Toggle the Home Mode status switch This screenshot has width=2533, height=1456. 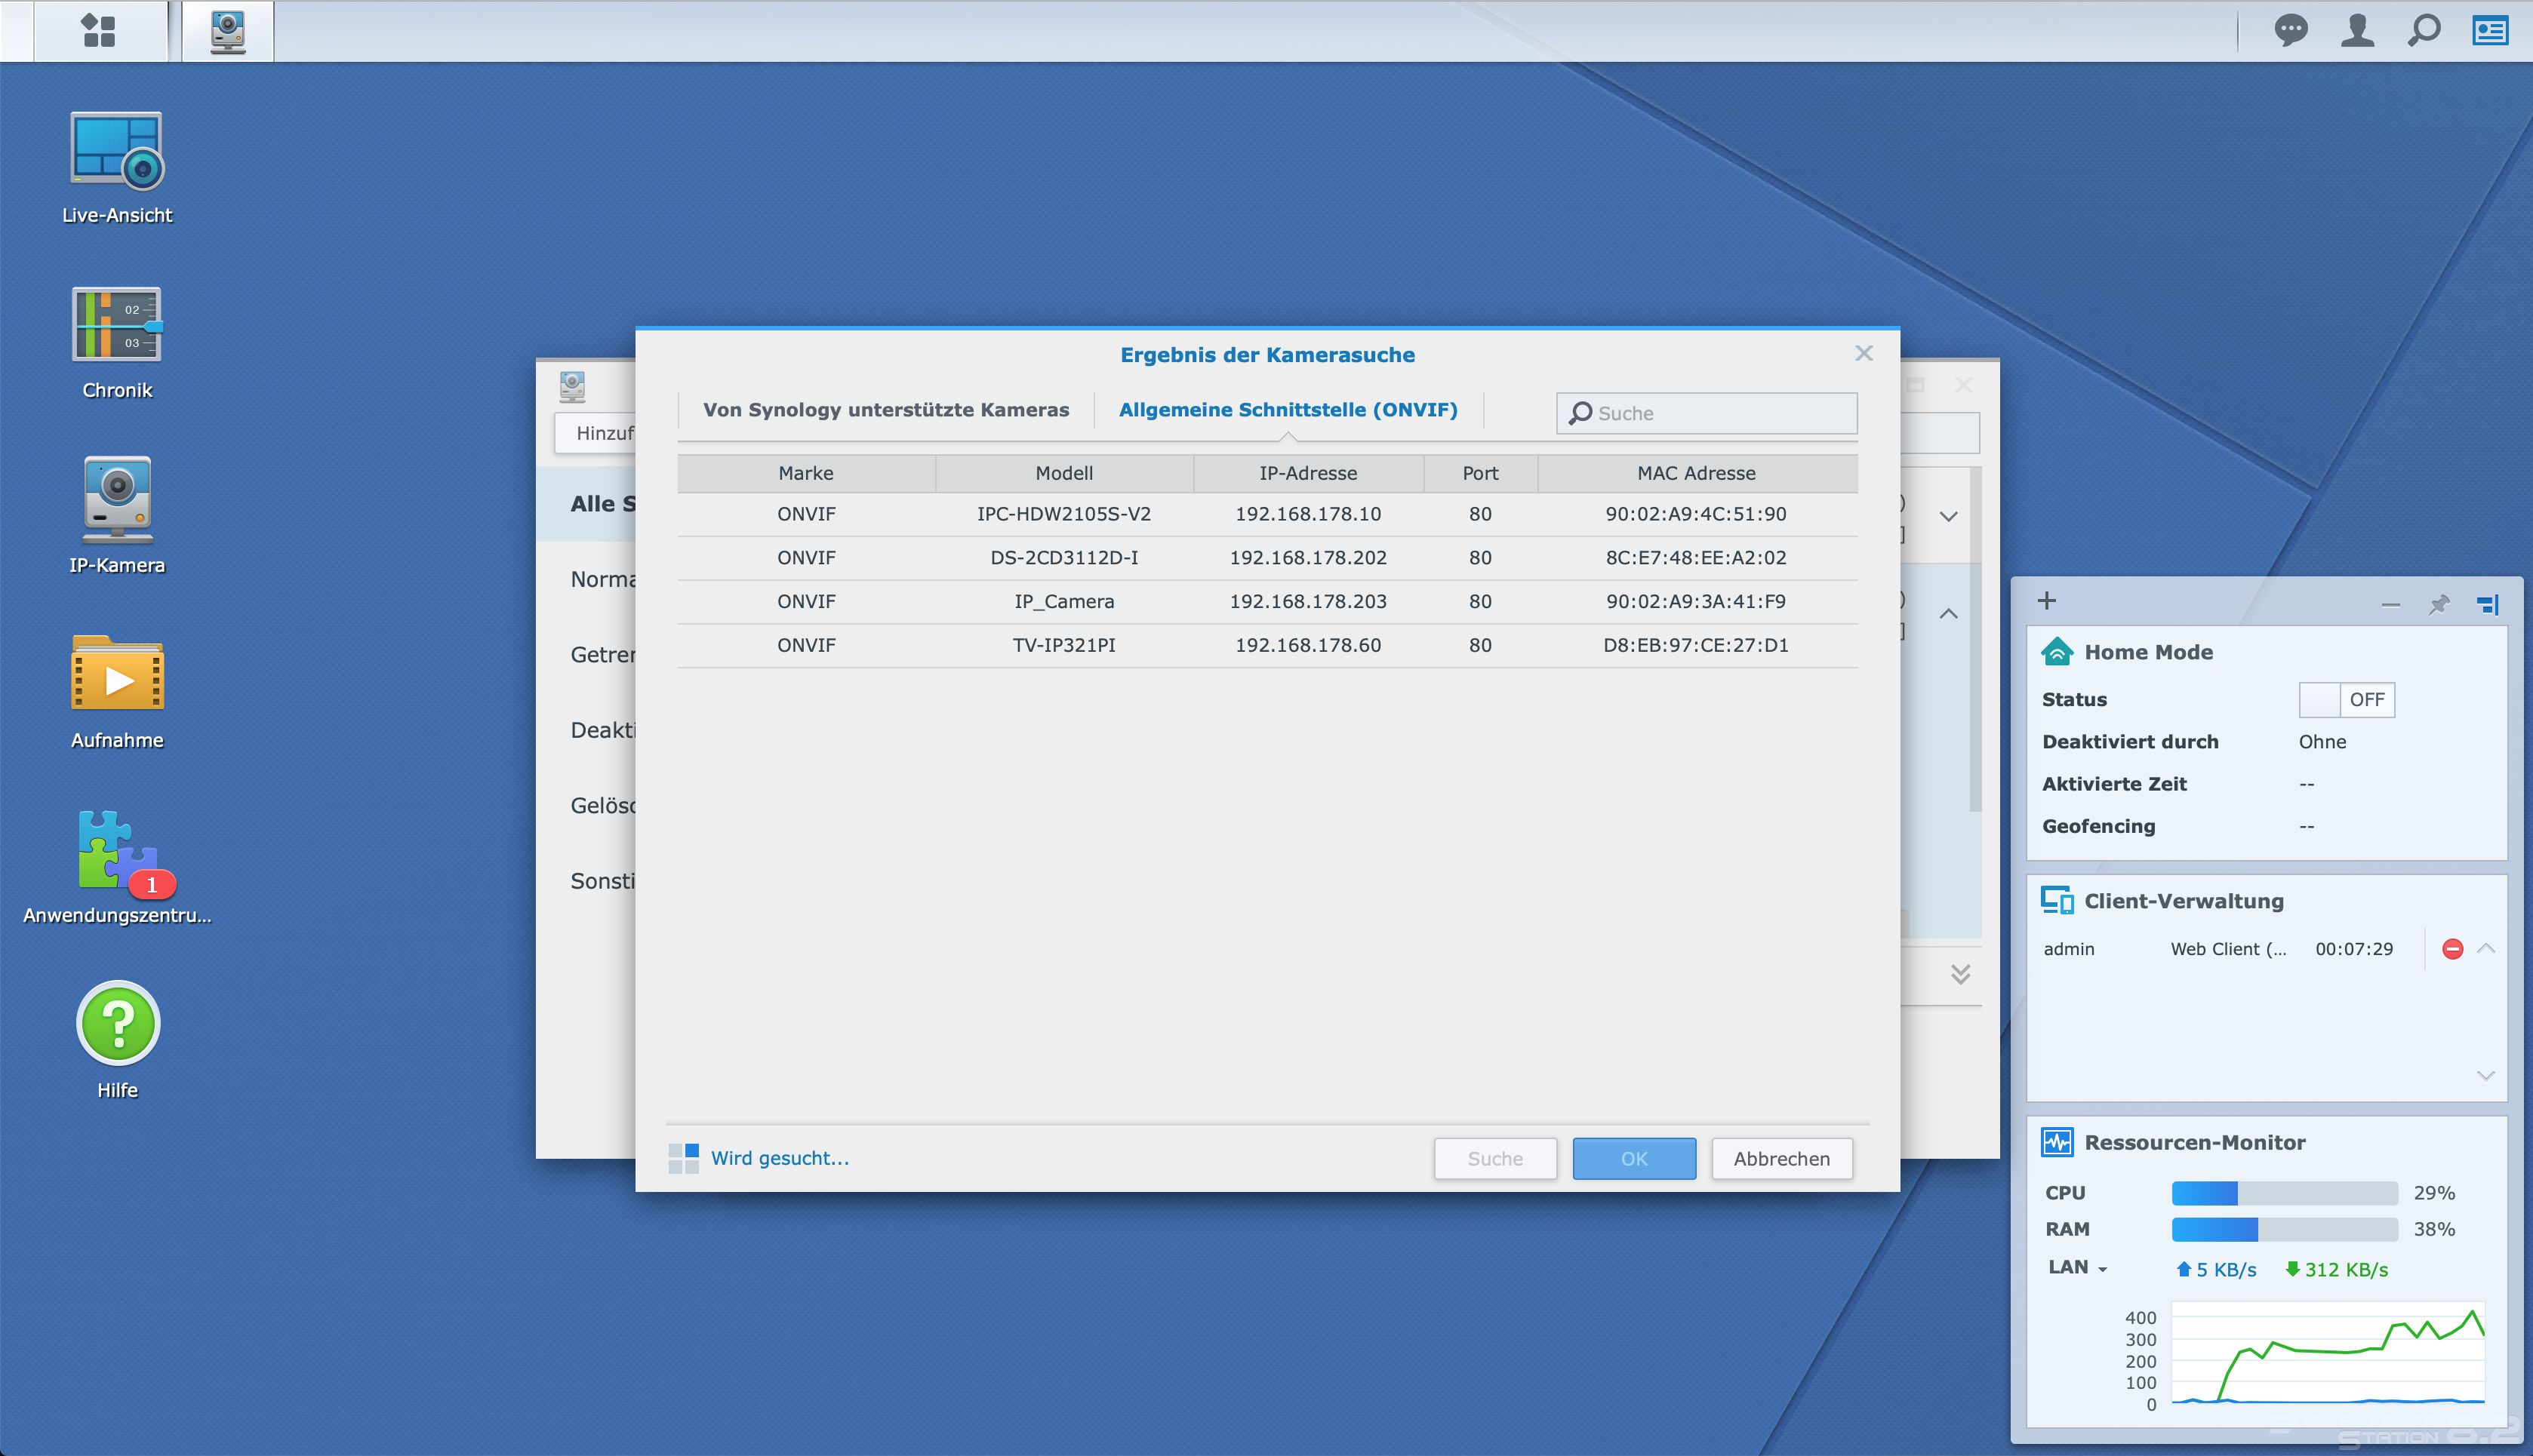click(2346, 699)
